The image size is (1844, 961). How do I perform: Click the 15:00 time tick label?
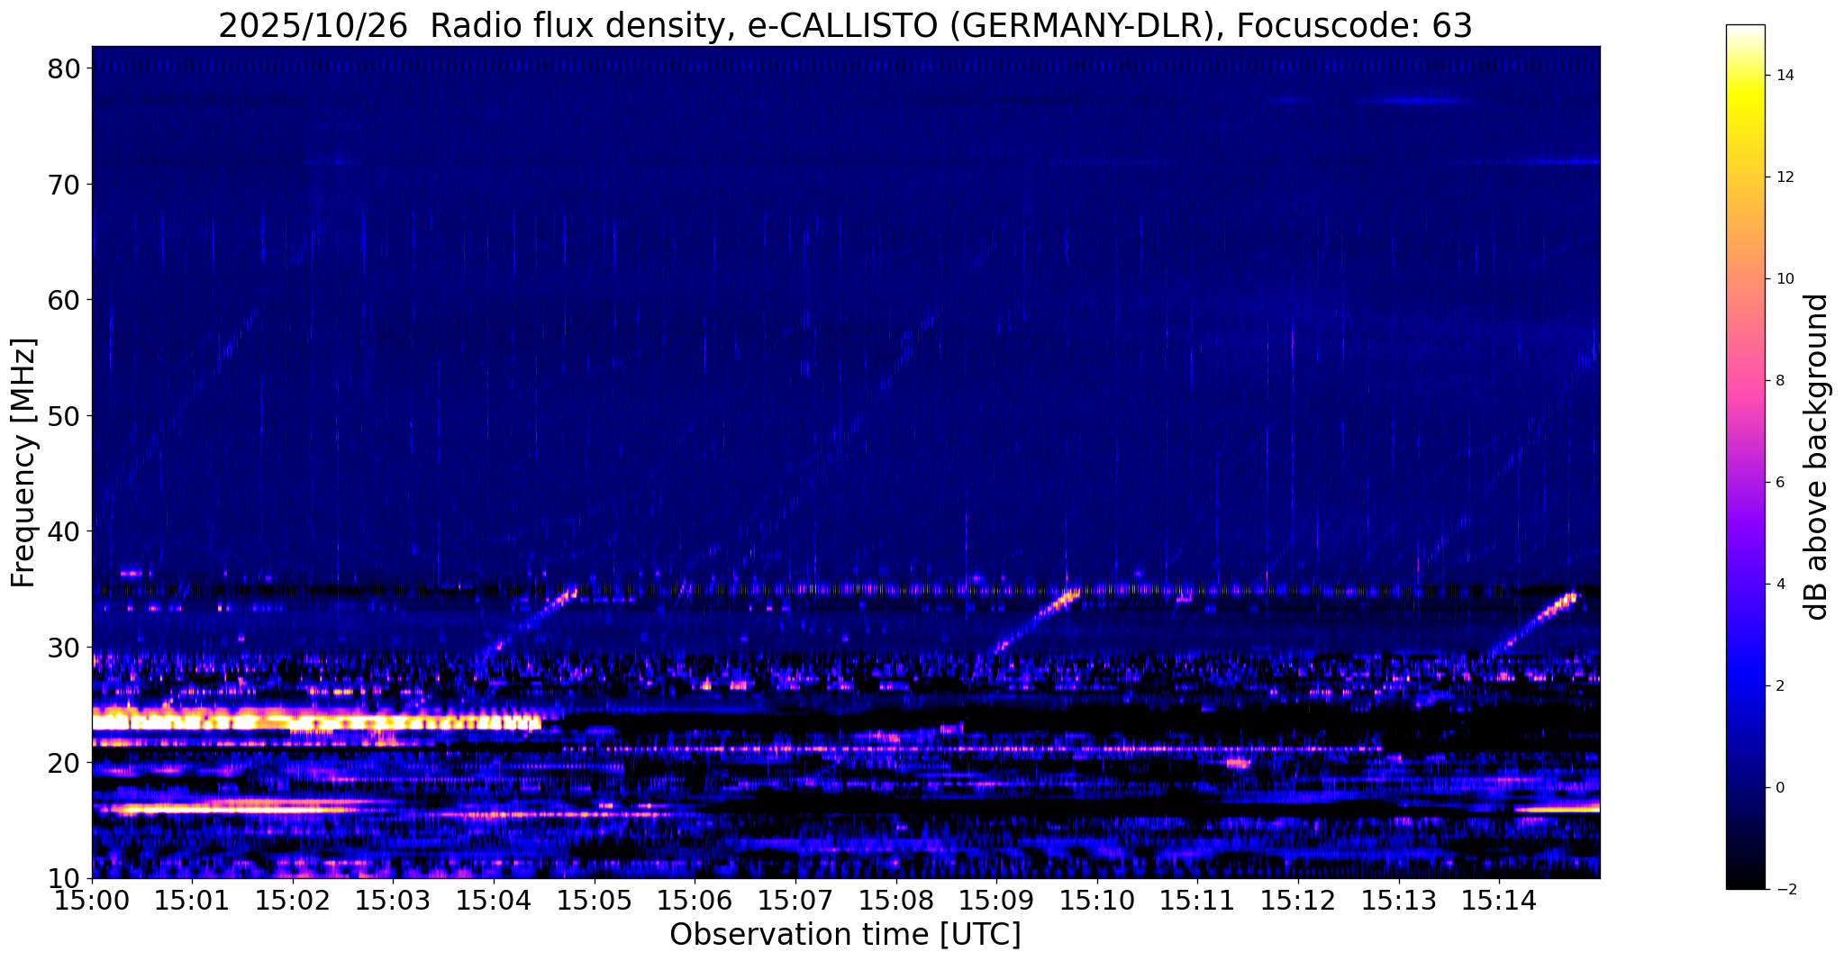(x=92, y=901)
